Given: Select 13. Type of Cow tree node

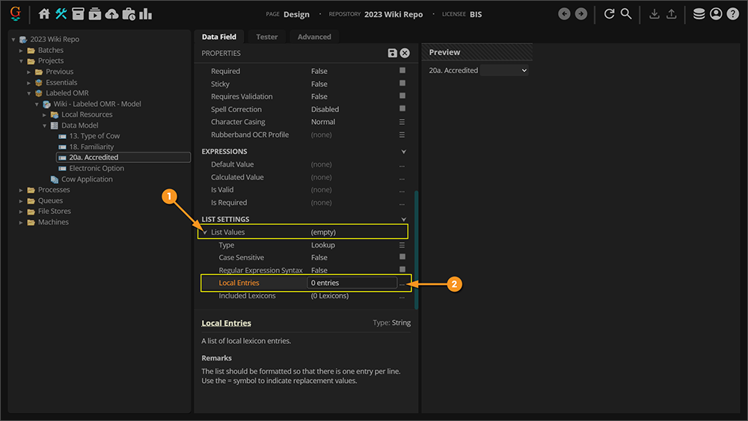Looking at the screenshot, I should click(94, 136).
